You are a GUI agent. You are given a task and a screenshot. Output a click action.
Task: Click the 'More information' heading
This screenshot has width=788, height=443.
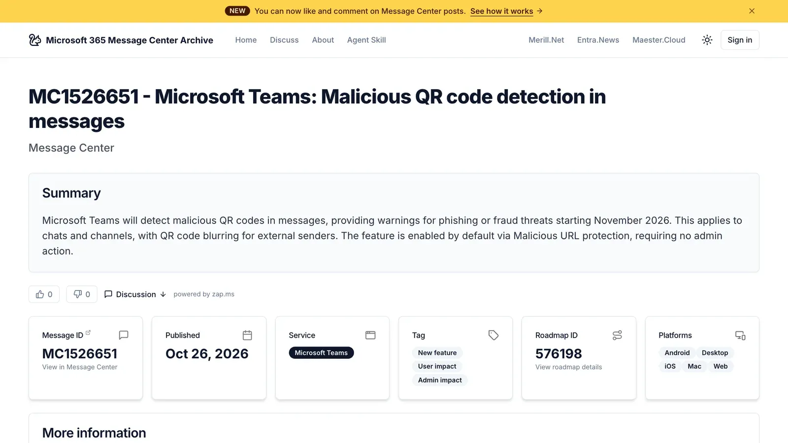94,433
